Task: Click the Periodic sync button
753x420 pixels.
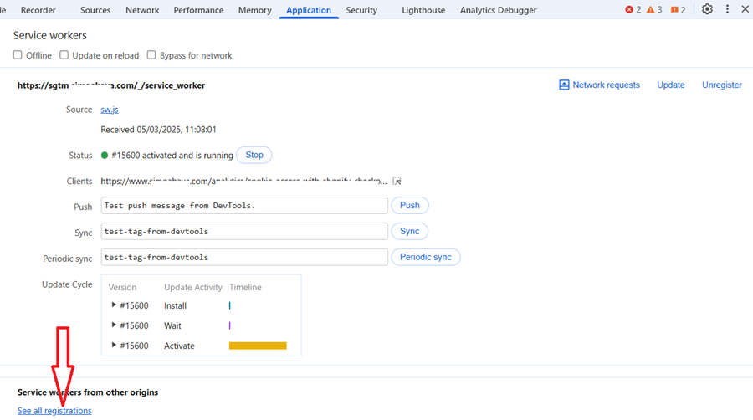Action: click(x=426, y=258)
